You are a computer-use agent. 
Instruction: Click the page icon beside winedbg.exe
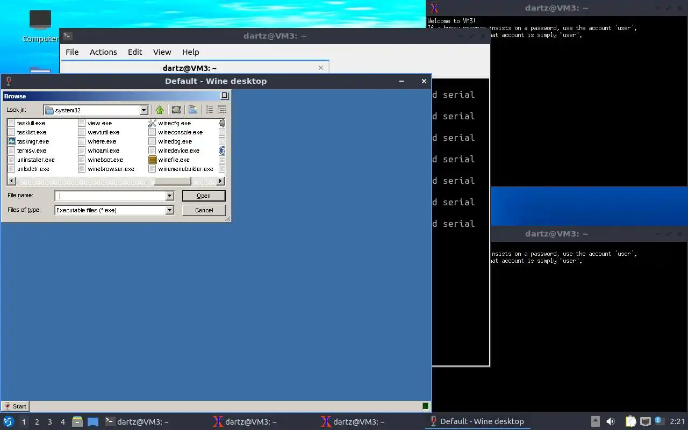click(x=153, y=141)
